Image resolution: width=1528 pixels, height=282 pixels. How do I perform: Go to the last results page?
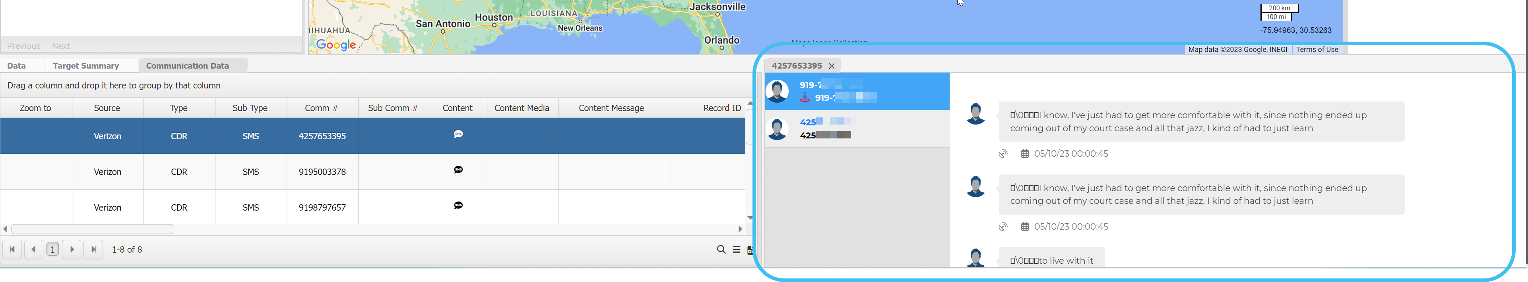pyautogui.click(x=93, y=249)
